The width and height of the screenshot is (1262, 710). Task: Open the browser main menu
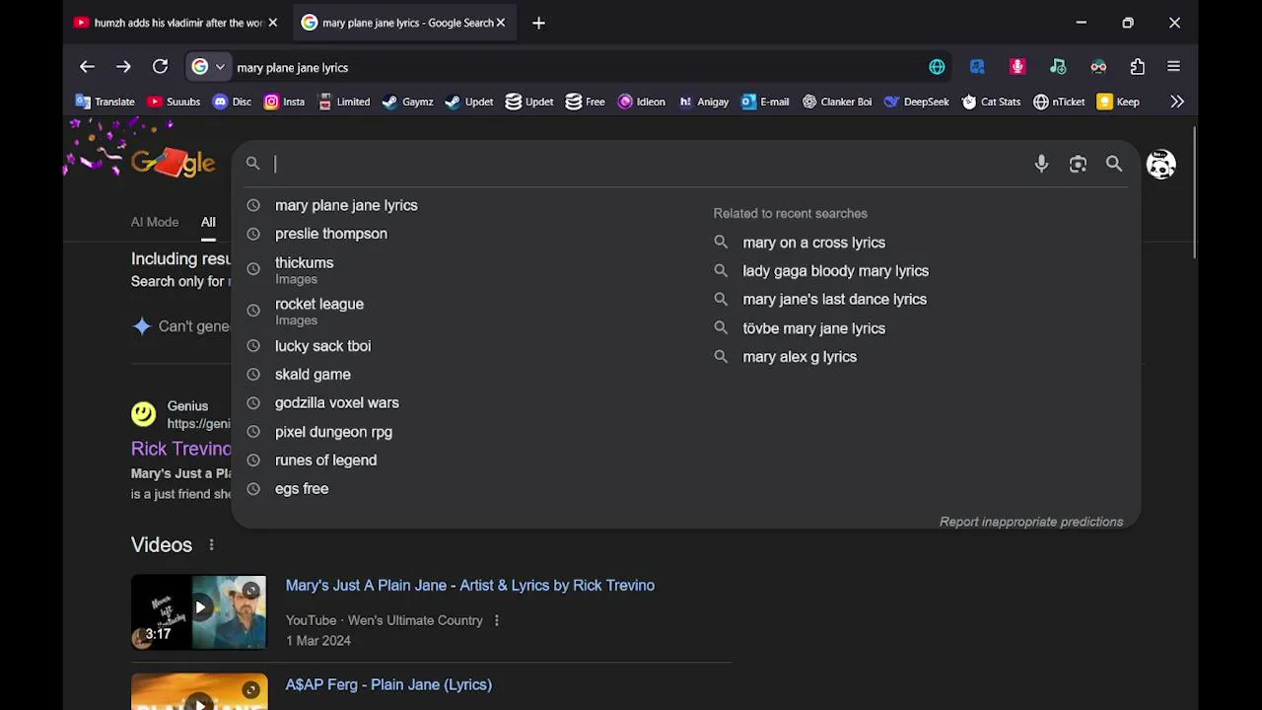[x=1173, y=67]
